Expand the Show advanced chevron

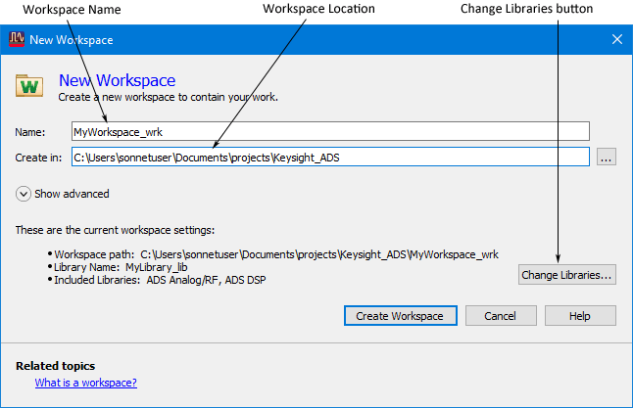coord(23,194)
